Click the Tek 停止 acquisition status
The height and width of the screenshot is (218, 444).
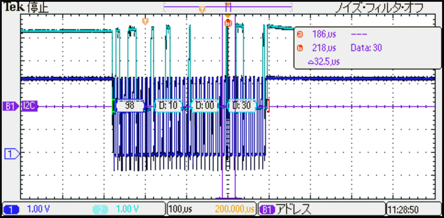pyautogui.click(x=26, y=8)
